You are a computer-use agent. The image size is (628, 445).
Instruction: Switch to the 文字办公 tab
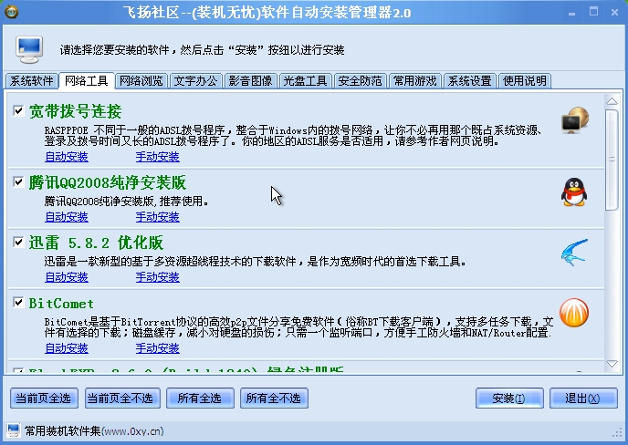tap(196, 81)
